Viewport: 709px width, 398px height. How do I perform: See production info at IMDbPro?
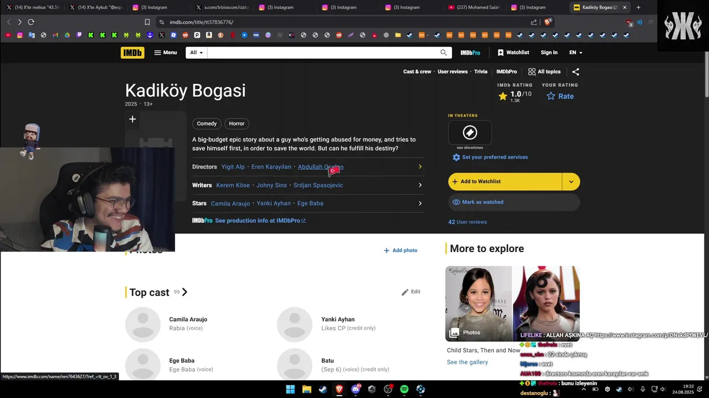point(260,221)
